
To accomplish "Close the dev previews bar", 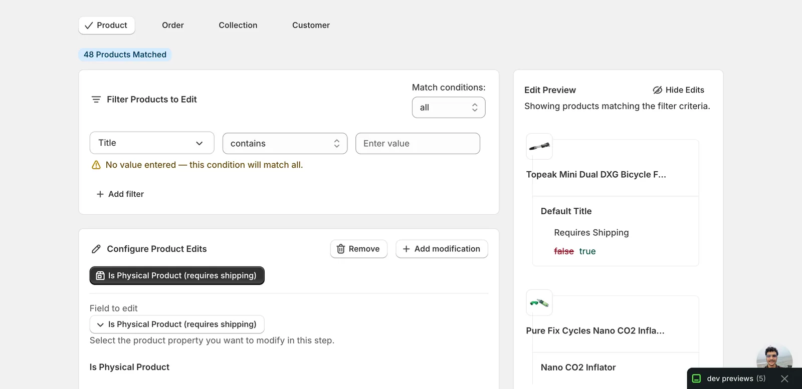I will tap(785, 379).
